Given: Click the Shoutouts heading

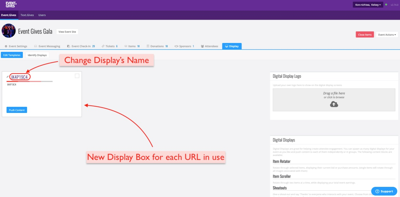Looking at the screenshot, I should coord(280,188).
